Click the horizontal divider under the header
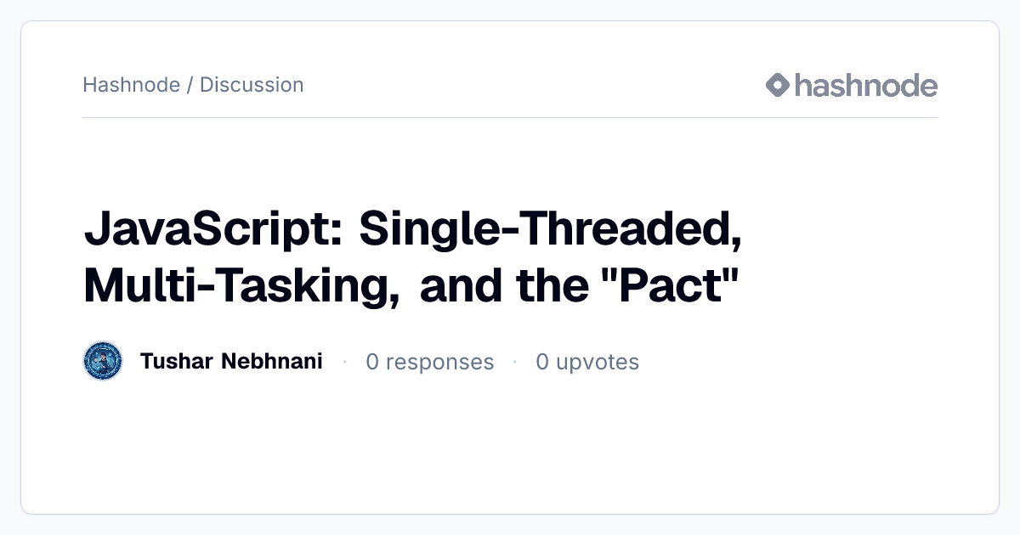The image size is (1020, 535). point(510,117)
